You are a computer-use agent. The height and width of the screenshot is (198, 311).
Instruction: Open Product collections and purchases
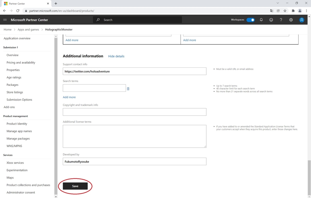[28, 185]
